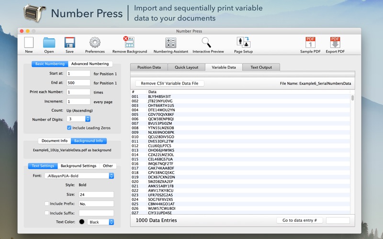Select data row 001 BLY94BSH3IT

pyautogui.click(x=241, y=97)
